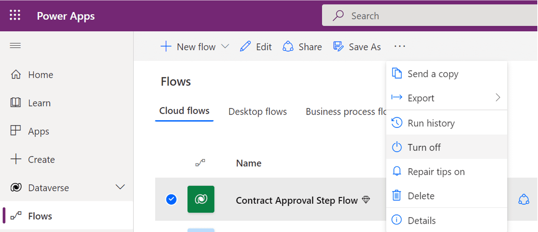Expand the Export submenu arrow
The image size is (538, 232).
498,98
